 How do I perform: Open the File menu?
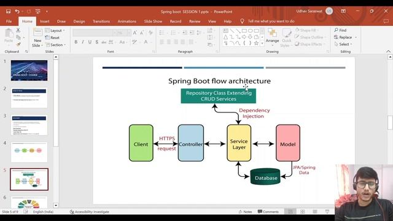pos(9,21)
